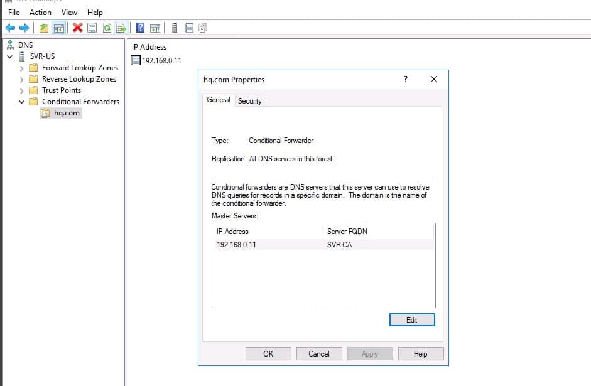Viewport: 591px width, 386px height.
Task: Click the red Delete X icon
Action: (x=77, y=28)
